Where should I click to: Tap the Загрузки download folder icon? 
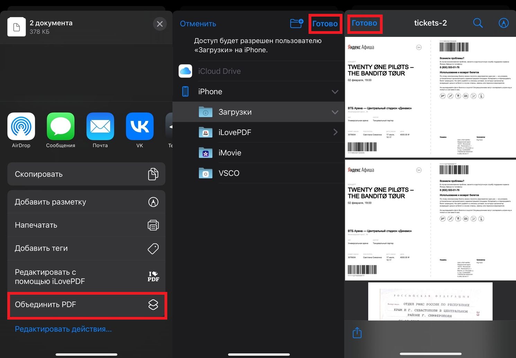[206, 112]
